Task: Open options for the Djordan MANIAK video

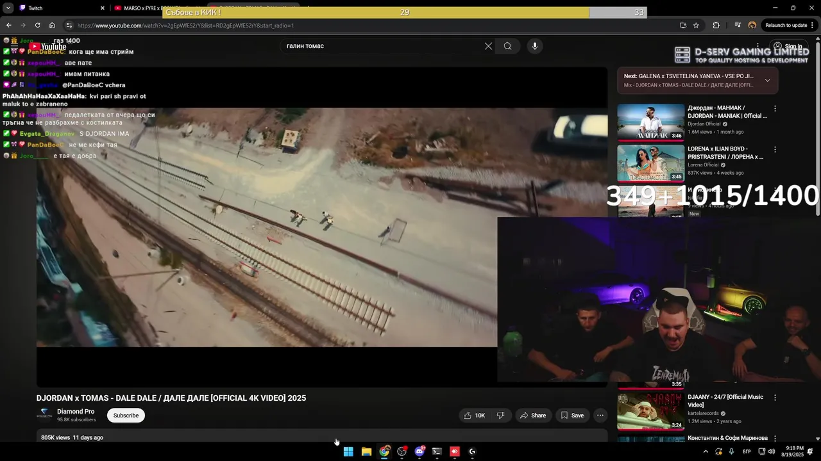Action: [775, 109]
